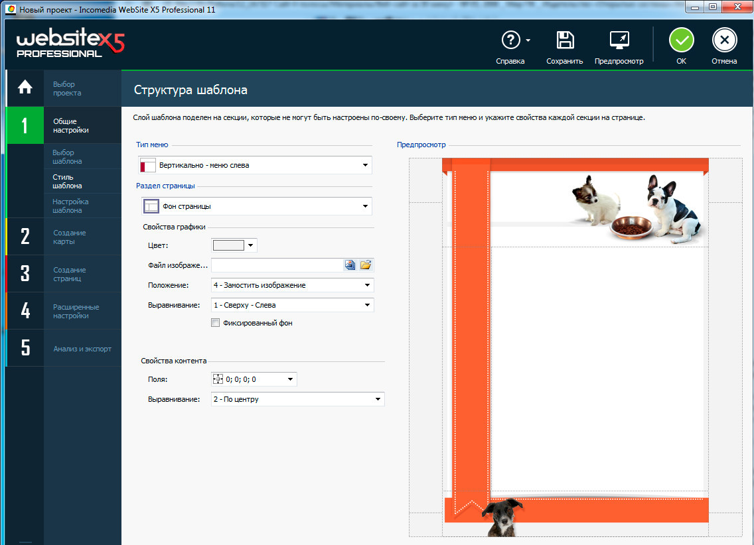Viewport: 754px width, 545px height.
Task: Expand the Положение dropdown list
Action: (x=292, y=285)
